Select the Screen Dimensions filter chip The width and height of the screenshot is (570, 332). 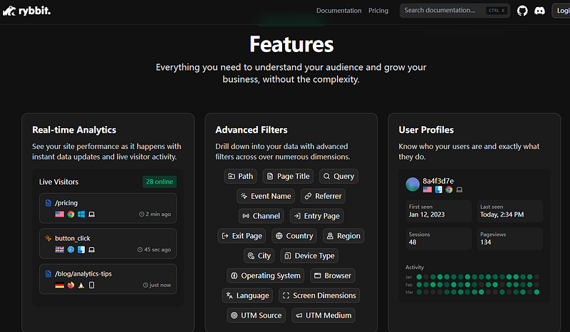click(x=319, y=295)
